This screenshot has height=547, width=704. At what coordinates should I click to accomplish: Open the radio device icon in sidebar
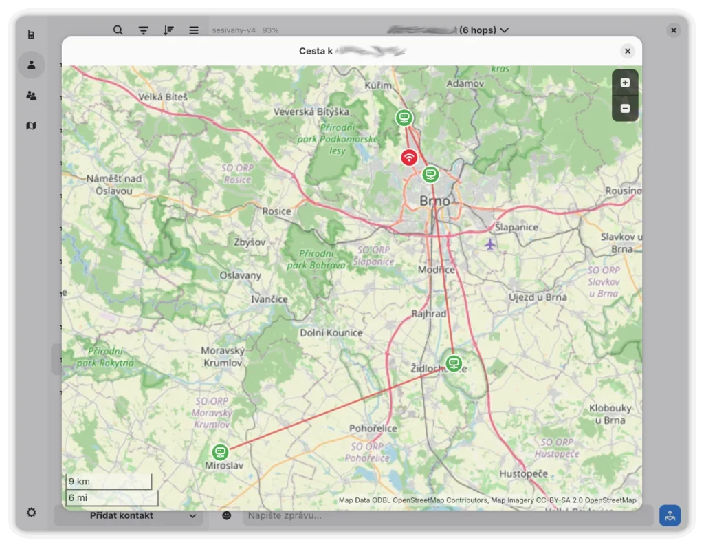(x=31, y=35)
